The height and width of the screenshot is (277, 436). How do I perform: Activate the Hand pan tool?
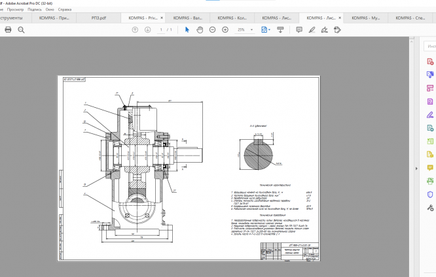tap(200, 30)
